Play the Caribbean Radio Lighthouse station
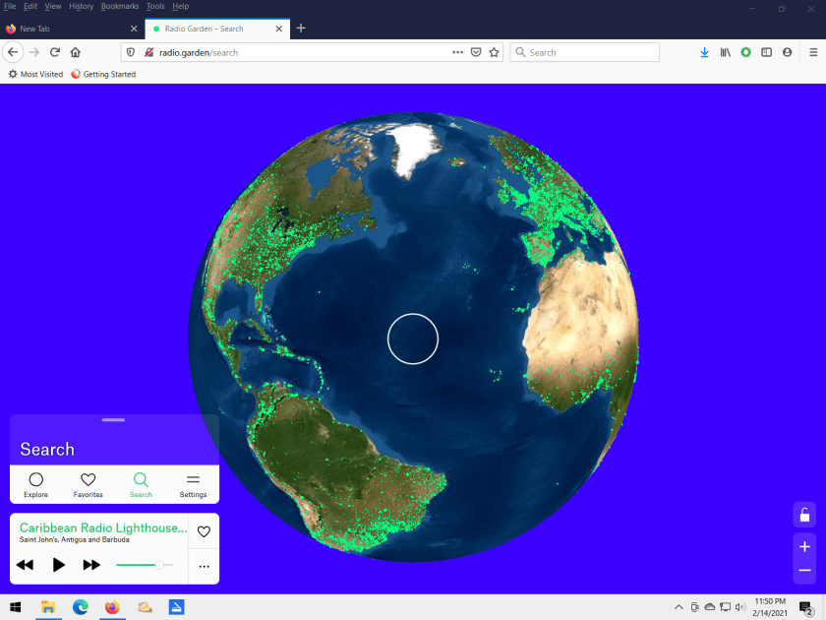 point(59,565)
